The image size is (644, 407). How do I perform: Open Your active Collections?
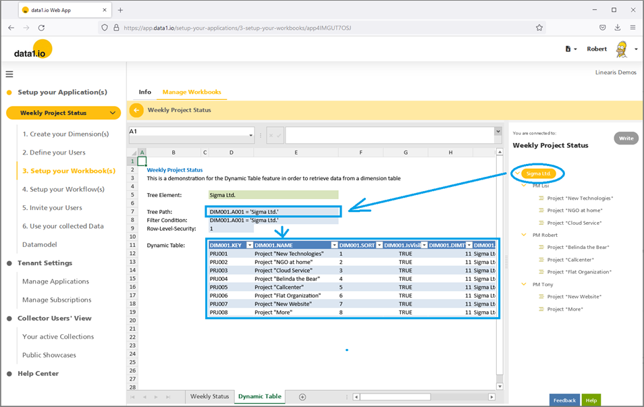pyautogui.click(x=58, y=337)
